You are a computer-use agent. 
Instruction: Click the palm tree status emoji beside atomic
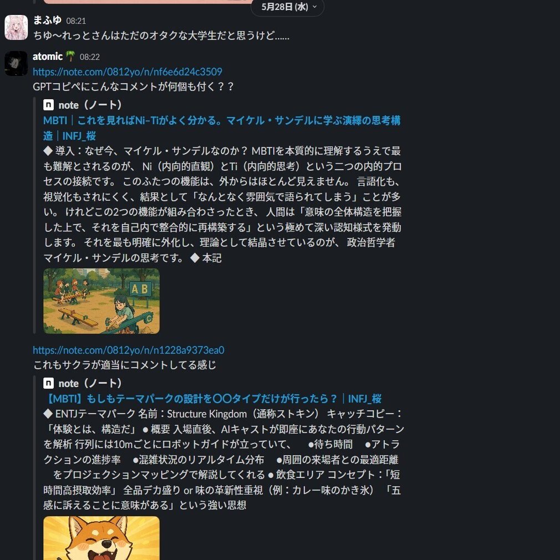(x=70, y=56)
